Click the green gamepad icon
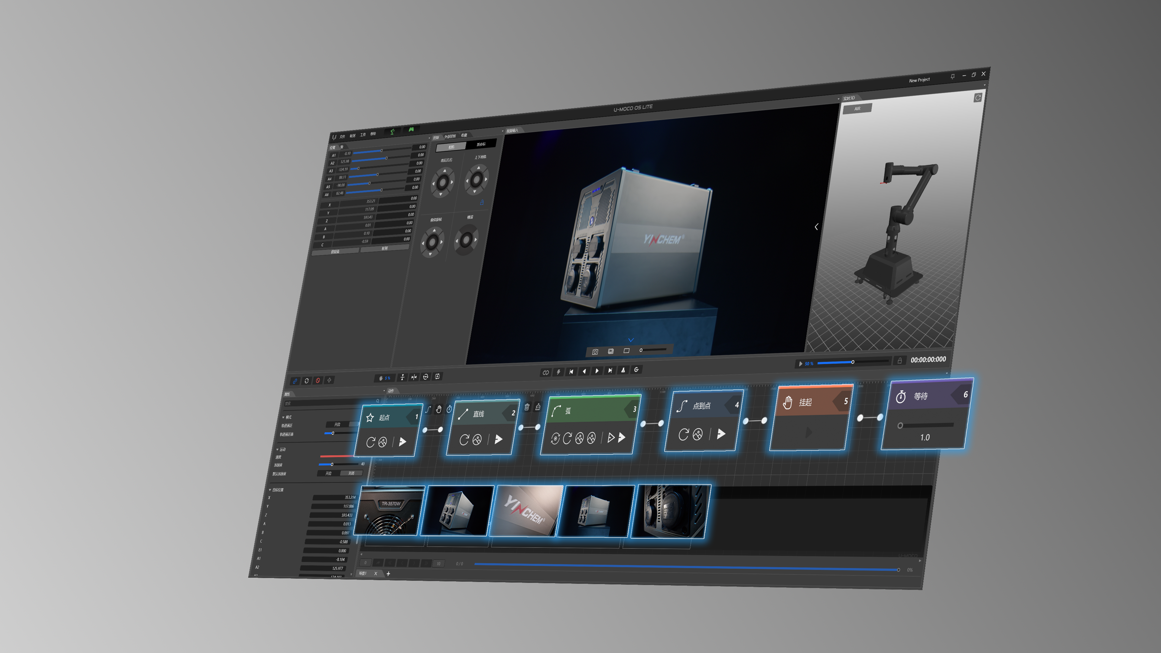Image resolution: width=1161 pixels, height=653 pixels. tap(411, 130)
